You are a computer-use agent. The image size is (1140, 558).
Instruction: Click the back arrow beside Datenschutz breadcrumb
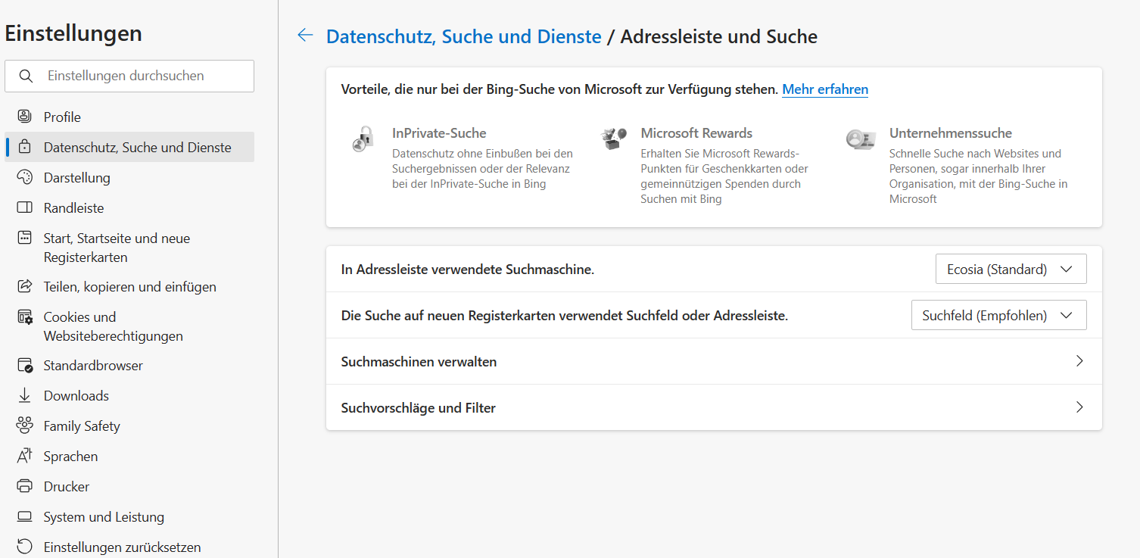point(305,35)
